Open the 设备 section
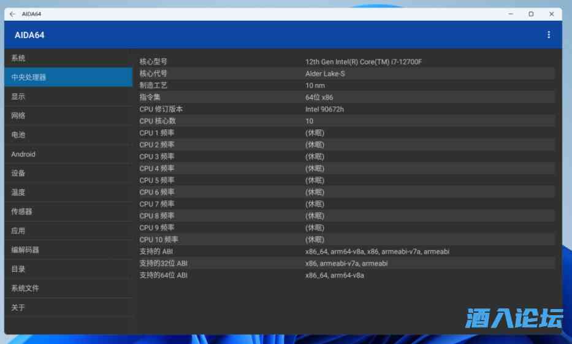Viewport: 572px width, 344px height. pyautogui.click(x=68, y=173)
